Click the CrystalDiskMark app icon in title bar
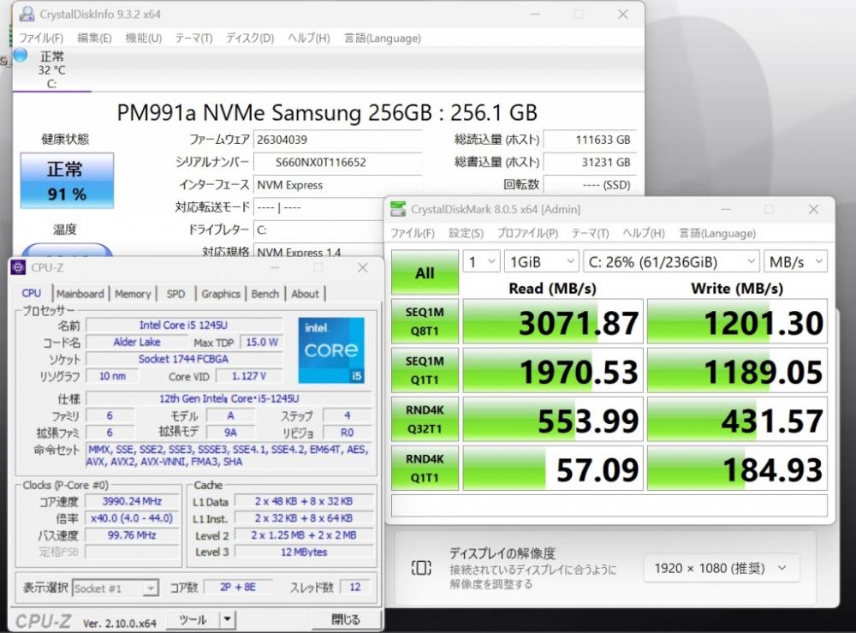This screenshot has width=856, height=633. pyautogui.click(x=399, y=209)
